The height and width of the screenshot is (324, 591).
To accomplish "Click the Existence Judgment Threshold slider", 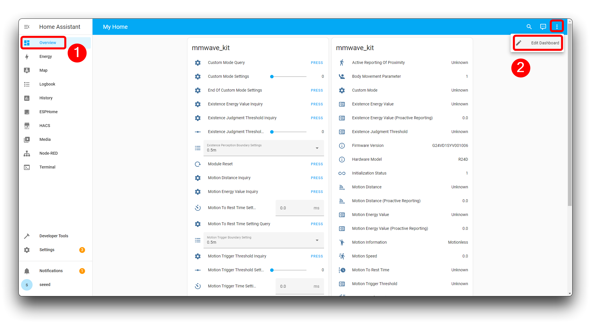I will click(289, 132).
